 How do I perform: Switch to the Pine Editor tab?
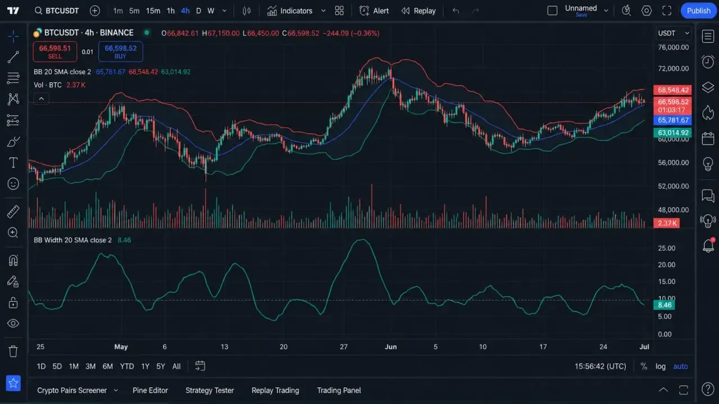[150, 390]
